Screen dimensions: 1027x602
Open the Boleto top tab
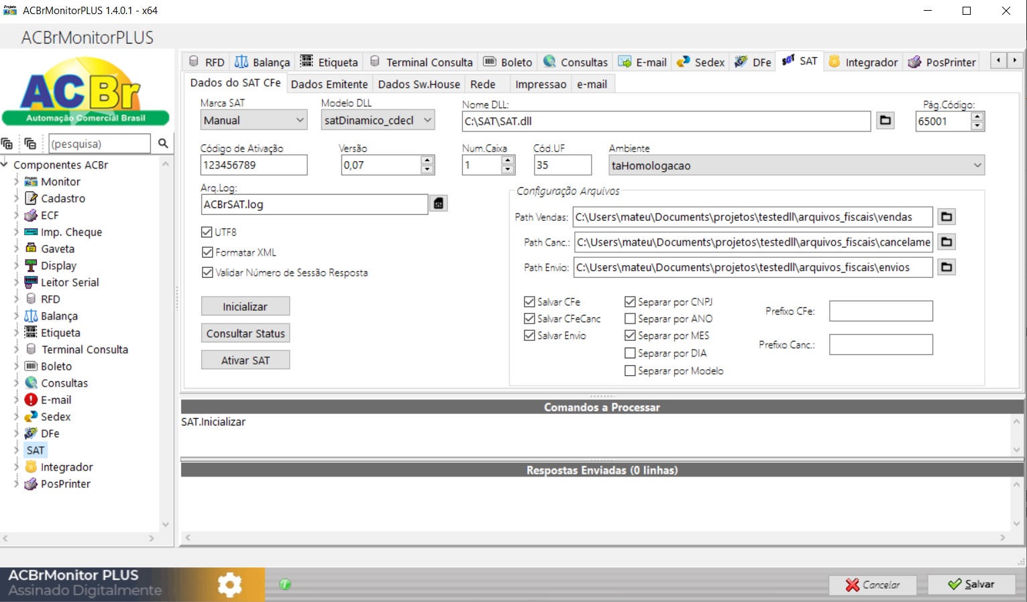click(x=508, y=62)
